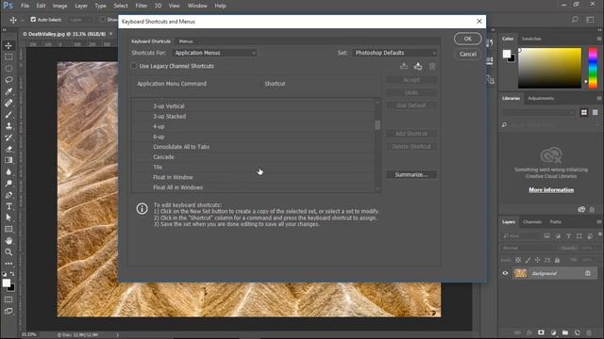Click the delete shortcut set trash icon
This screenshot has width=604, height=339.
tap(432, 67)
